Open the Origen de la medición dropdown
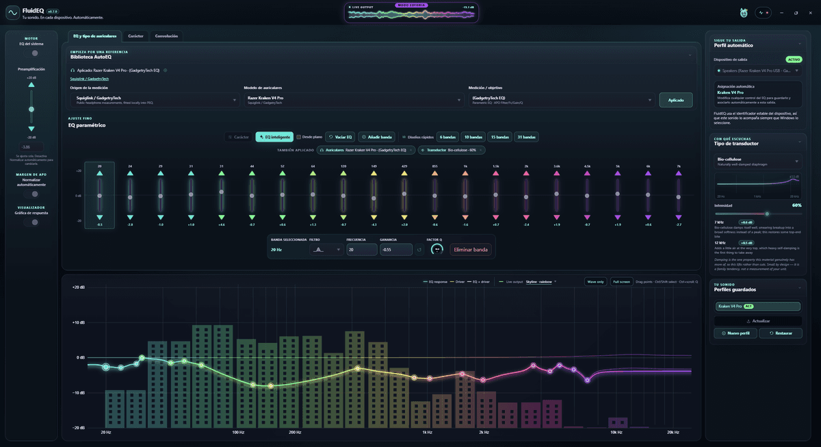 click(x=154, y=100)
